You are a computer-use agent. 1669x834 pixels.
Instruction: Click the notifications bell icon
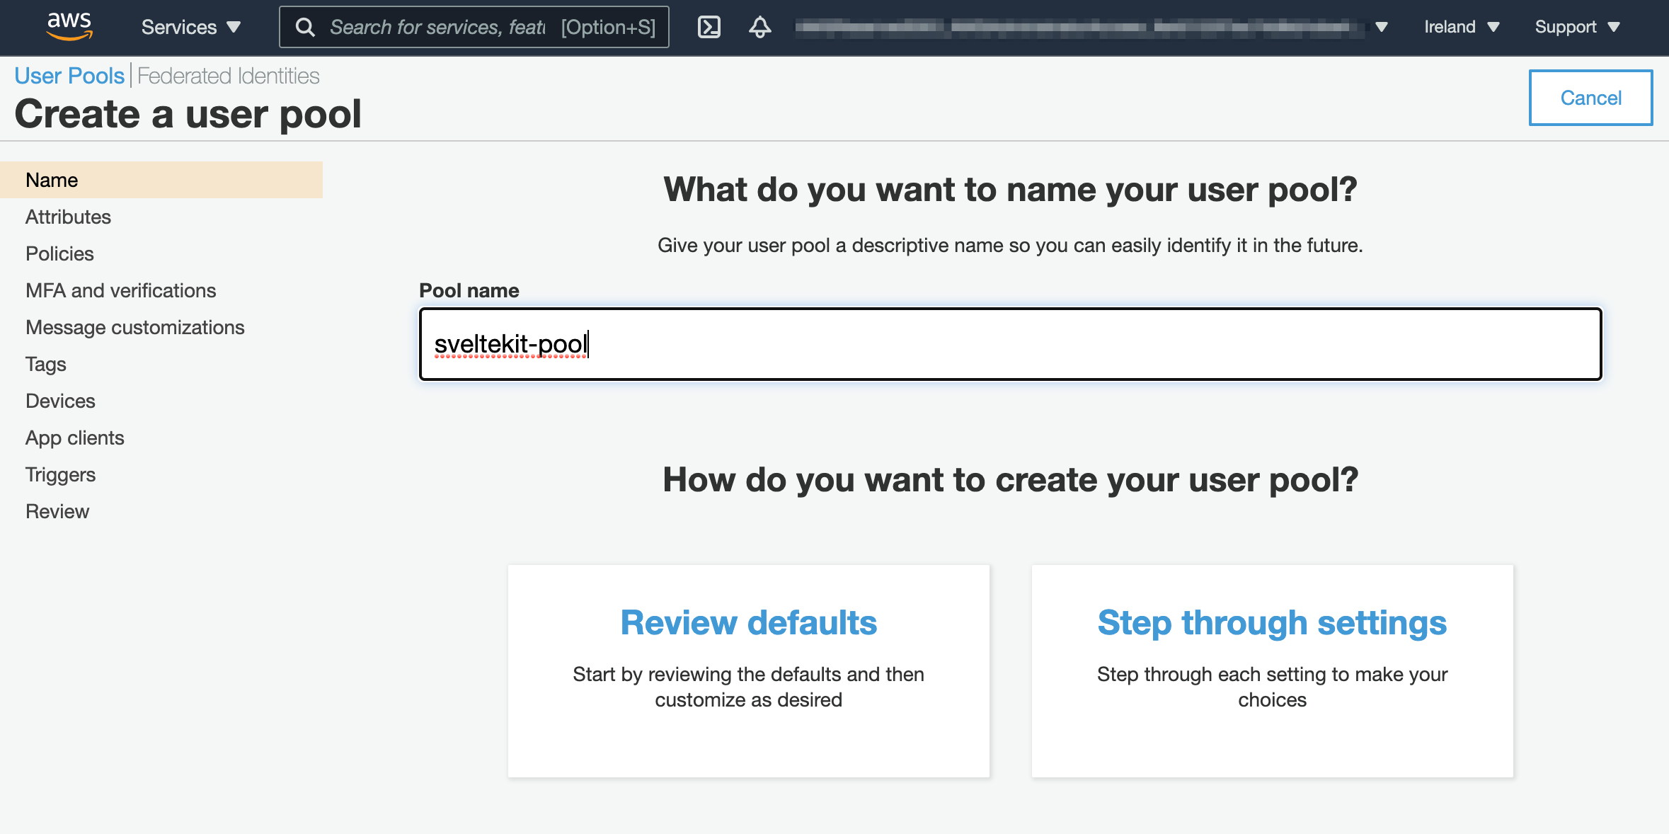[759, 27]
